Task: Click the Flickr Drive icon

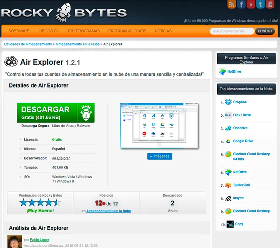Action: coord(228,115)
